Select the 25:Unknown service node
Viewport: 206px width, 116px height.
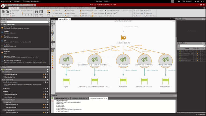tap(123, 61)
